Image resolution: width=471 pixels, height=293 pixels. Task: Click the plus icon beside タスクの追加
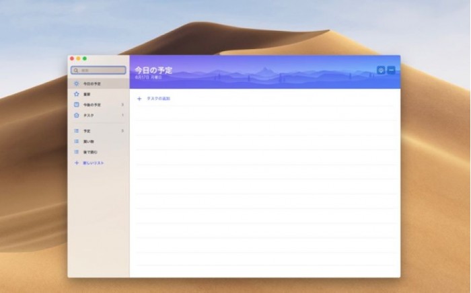pos(139,99)
